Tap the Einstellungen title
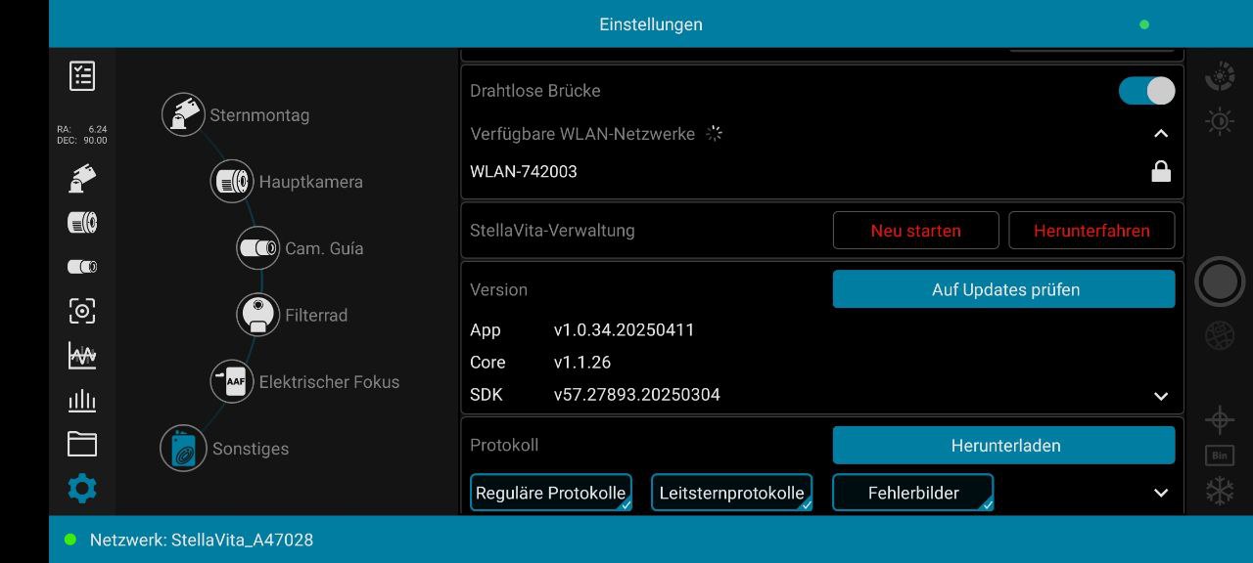1253x563 pixels. tap(651, 24)
